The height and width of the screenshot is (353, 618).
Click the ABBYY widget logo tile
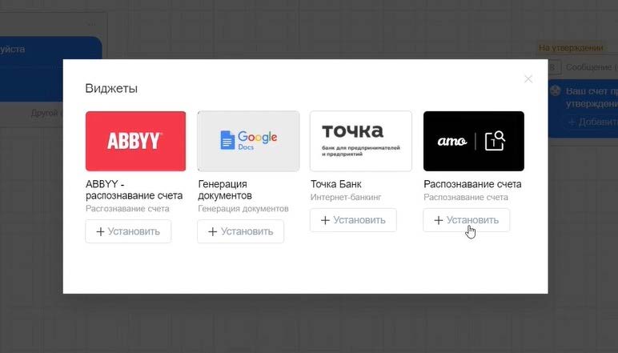[135, 141]
